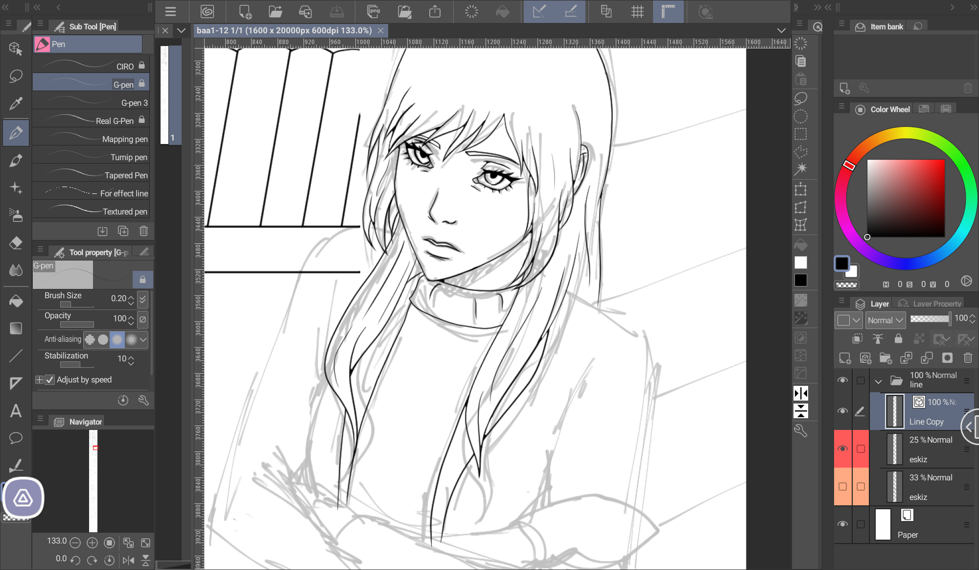Toggle the Adjust by speed checkbox
Screen dimensions: 979x570
(x=50, y=380)
